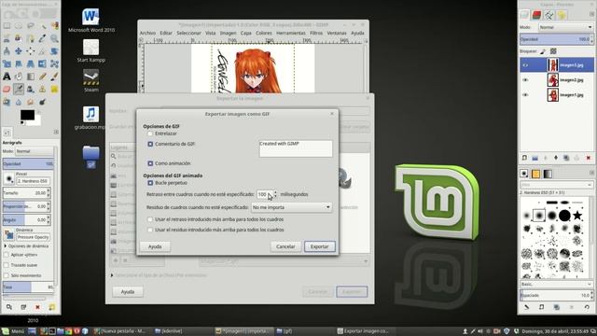Select the Cage Transform tool
This screenshot has height=336, width=597.
pyautogui.click(x=54, y=63)
